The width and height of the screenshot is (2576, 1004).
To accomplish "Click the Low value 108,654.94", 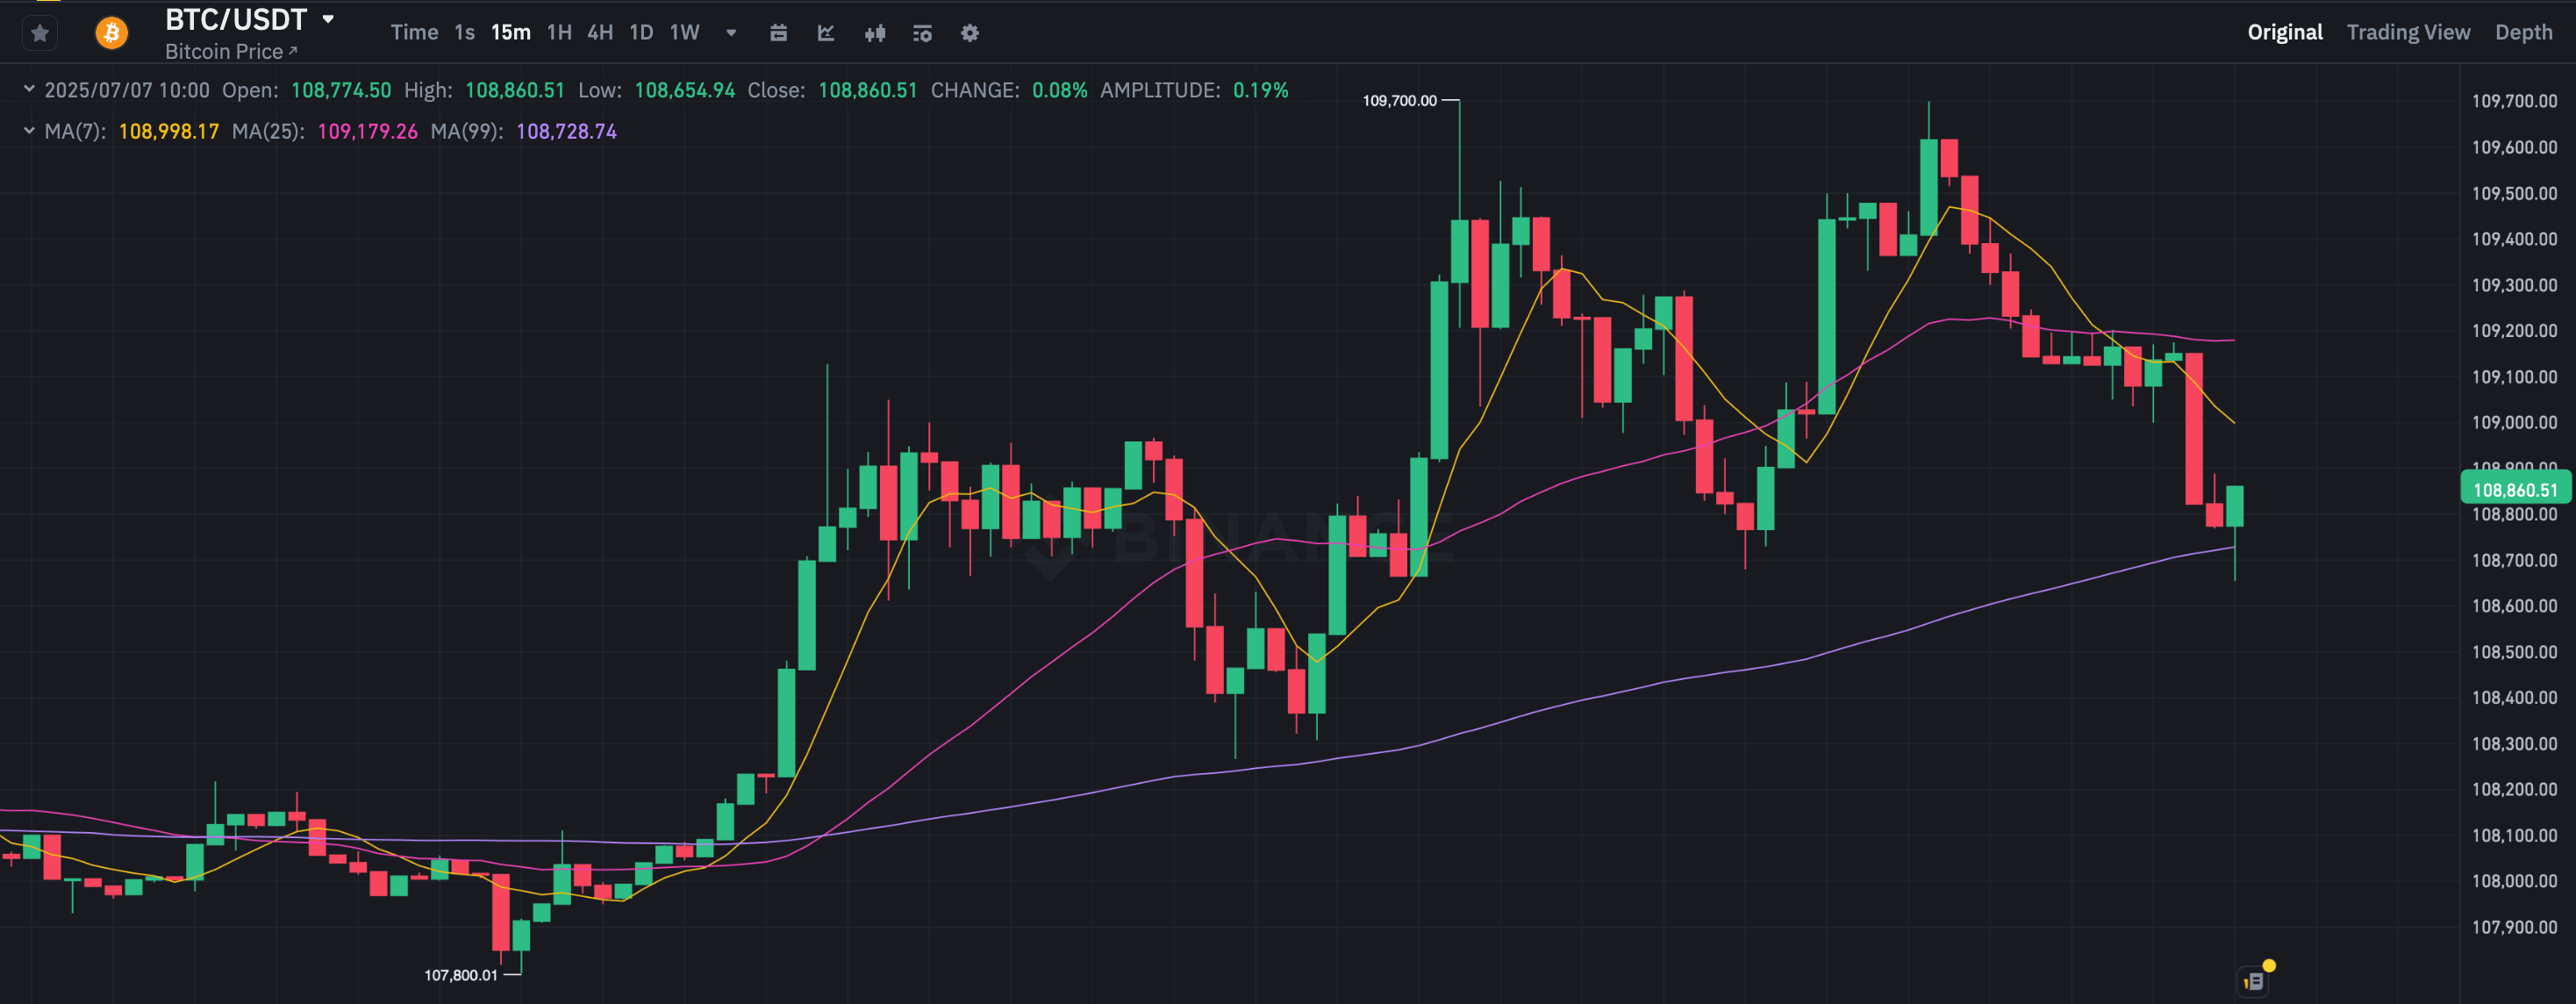I will click(x=685, y=90).
